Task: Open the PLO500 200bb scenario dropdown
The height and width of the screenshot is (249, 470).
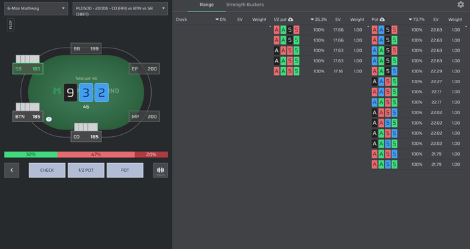Action: click(x=120, y=9)
